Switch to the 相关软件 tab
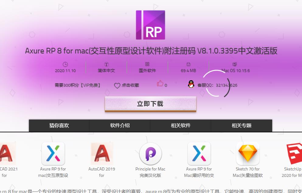 coord(181,125)
